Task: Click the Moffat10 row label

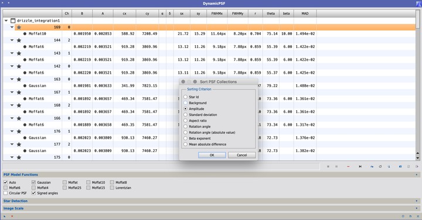Action: [38, 34]
